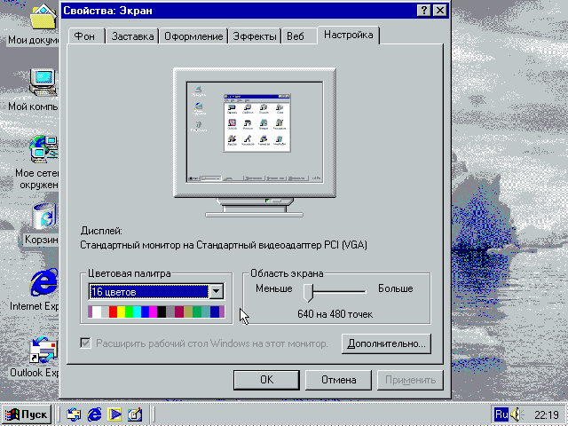The width and height of the screenshot is (568, 426).
Task: Launch Internet Explorer from quick launch bar
Action: [95, 414]
